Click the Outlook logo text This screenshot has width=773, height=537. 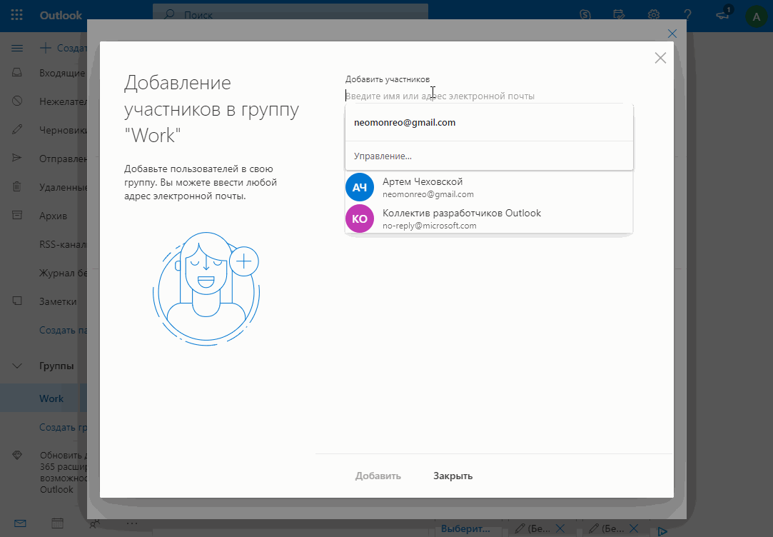point(61,15)
